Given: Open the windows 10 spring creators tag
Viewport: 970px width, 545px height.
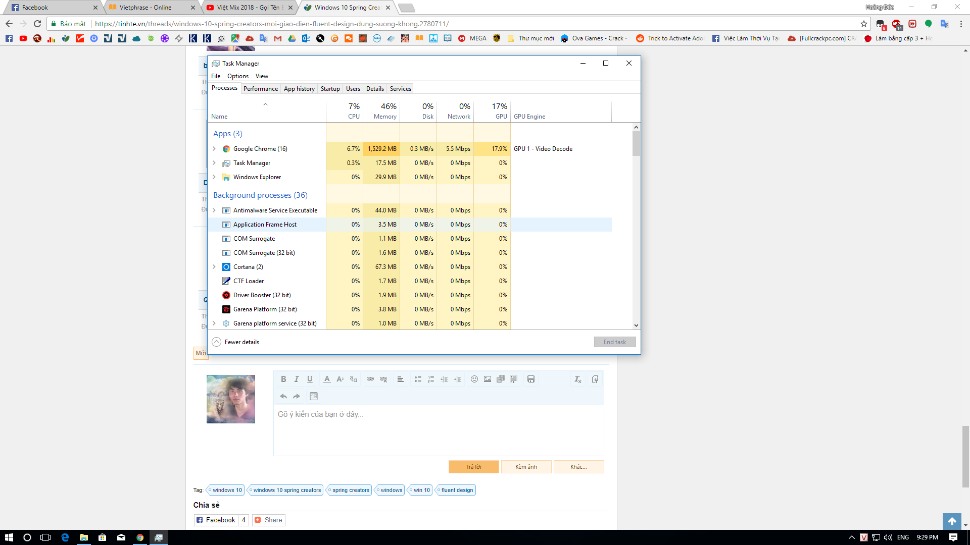Looking at the screenshot, I should [x=285, y=490].
